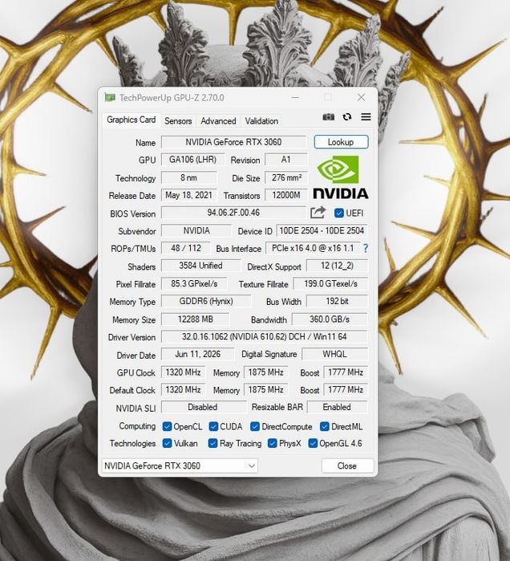510x561 pixels.
Task: Click the Bus Interface PCIe x16 4.0 value
Action: pos(313,248)
